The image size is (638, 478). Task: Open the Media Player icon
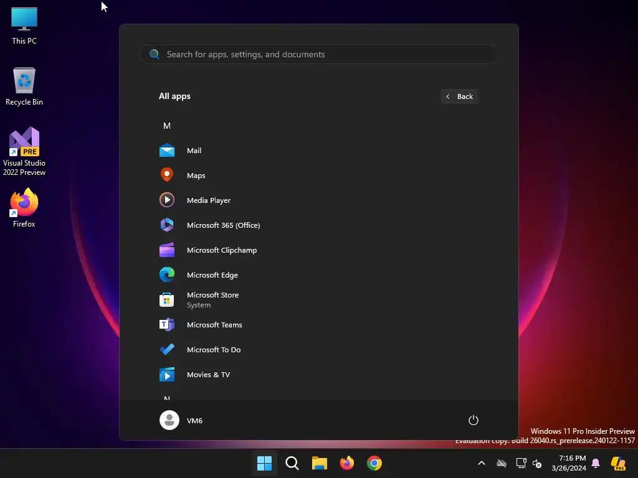click(167, 200)
